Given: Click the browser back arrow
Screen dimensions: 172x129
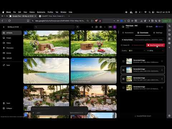Looking at the screenshot, I should click(3, 21).
